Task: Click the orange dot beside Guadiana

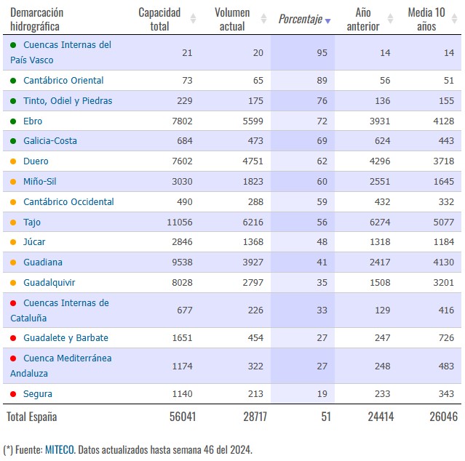Action: coord(13,262)
